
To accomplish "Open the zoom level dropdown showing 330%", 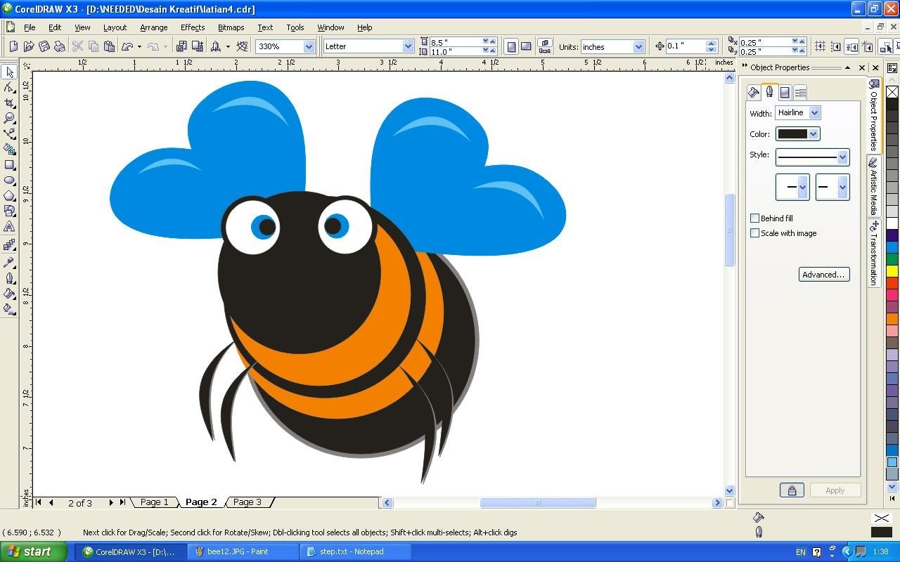I will point(308,46).
